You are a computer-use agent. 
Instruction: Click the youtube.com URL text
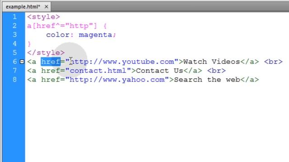point(122,62)
